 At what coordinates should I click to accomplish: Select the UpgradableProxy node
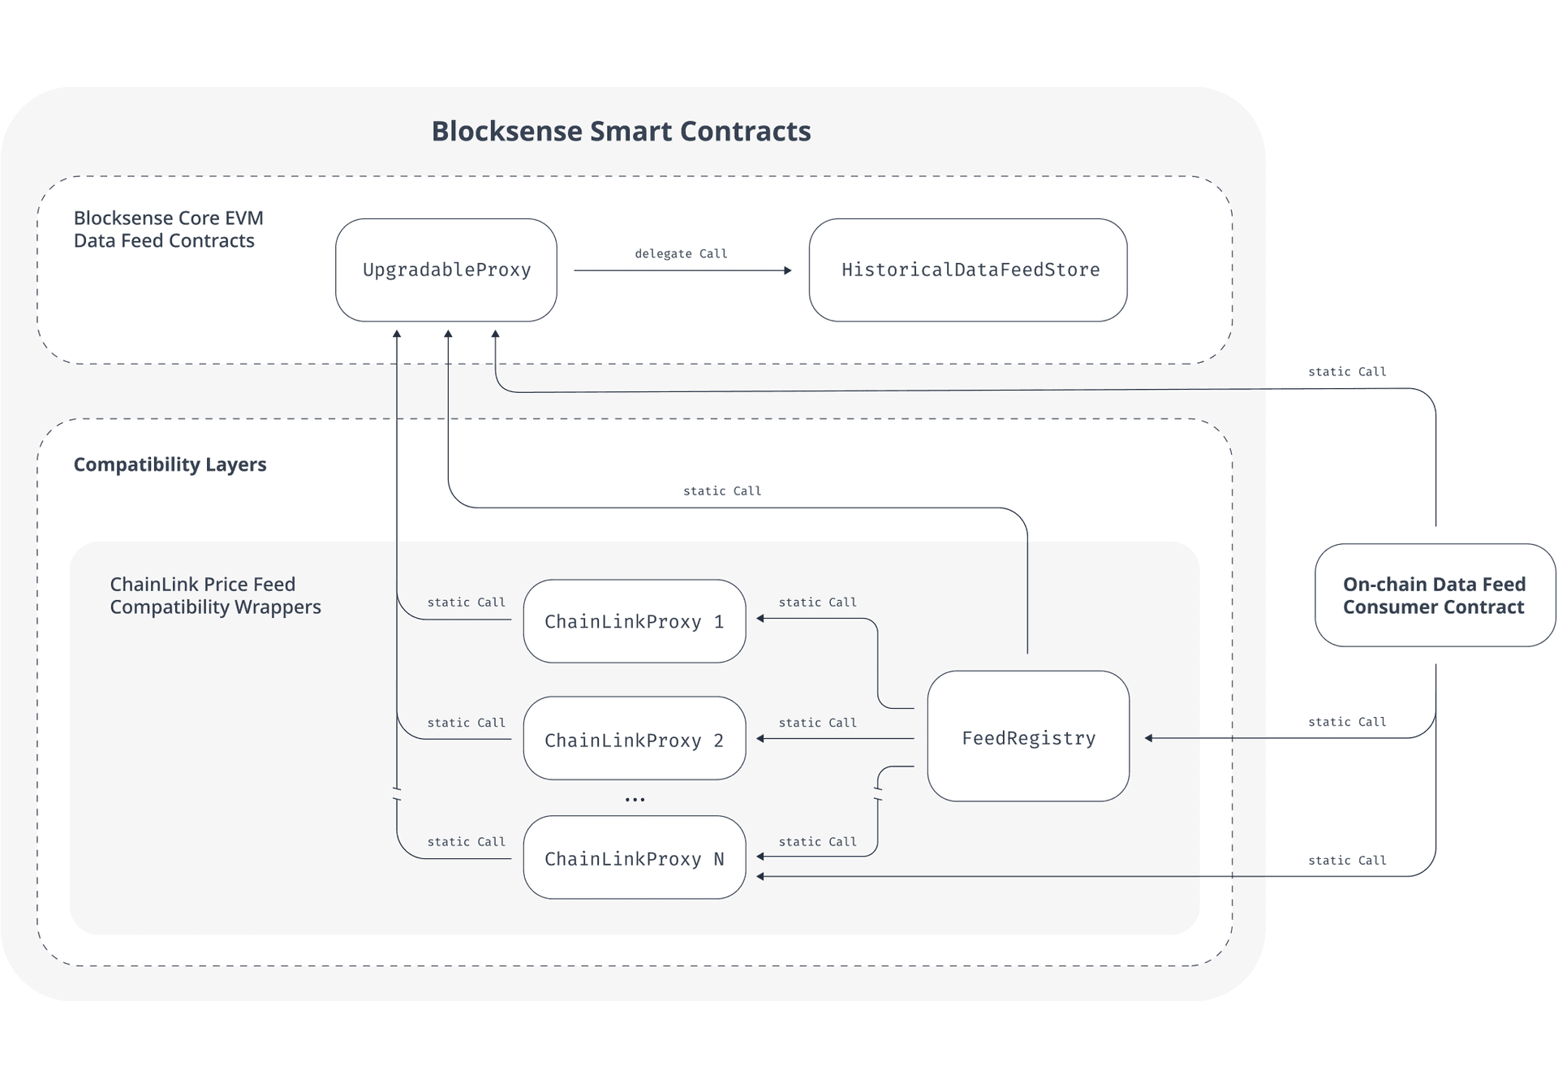click(x=446, y=270)
